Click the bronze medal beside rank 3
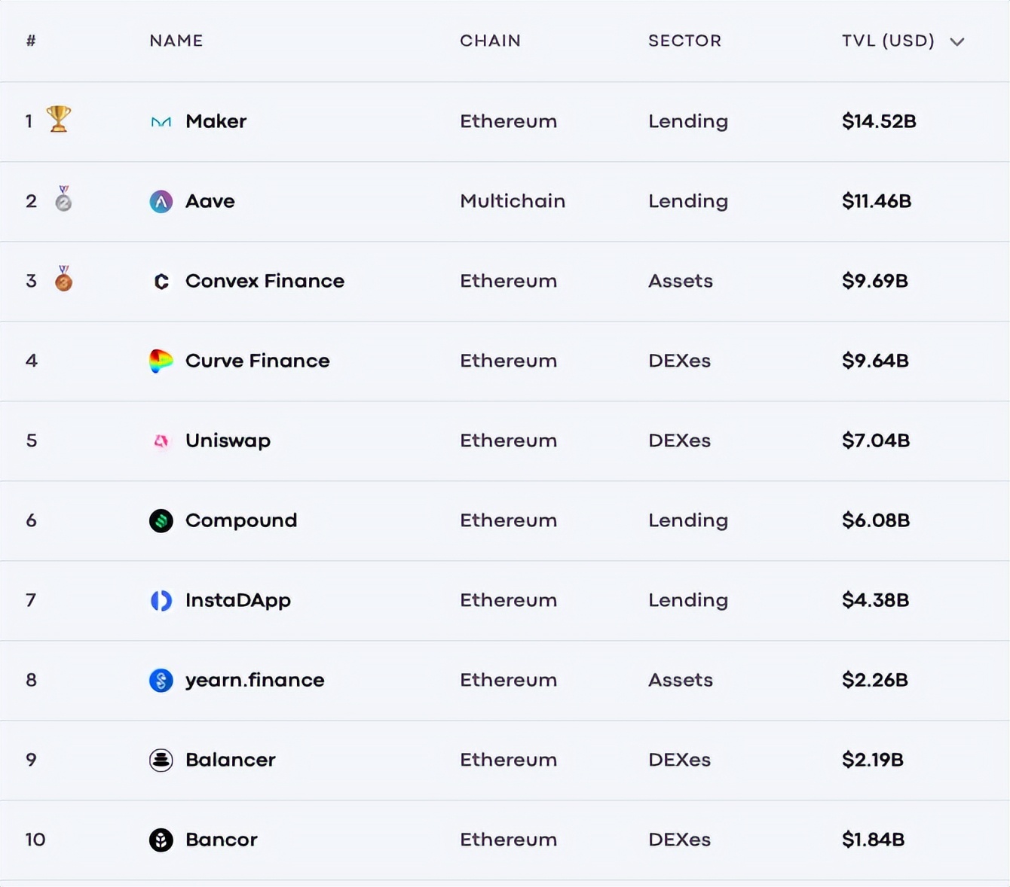 (63, 279)
